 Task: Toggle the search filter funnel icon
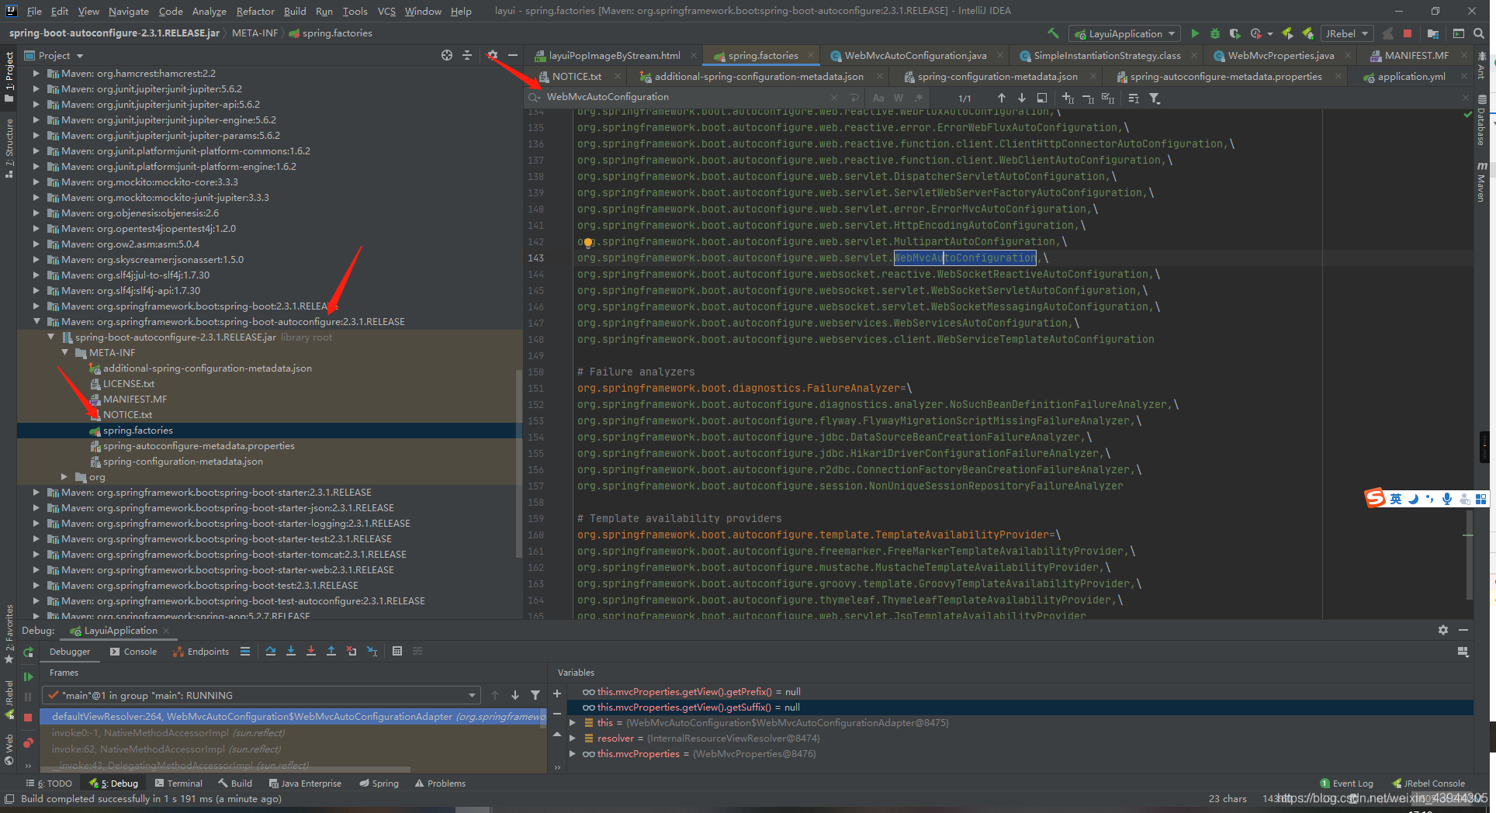1155,98
